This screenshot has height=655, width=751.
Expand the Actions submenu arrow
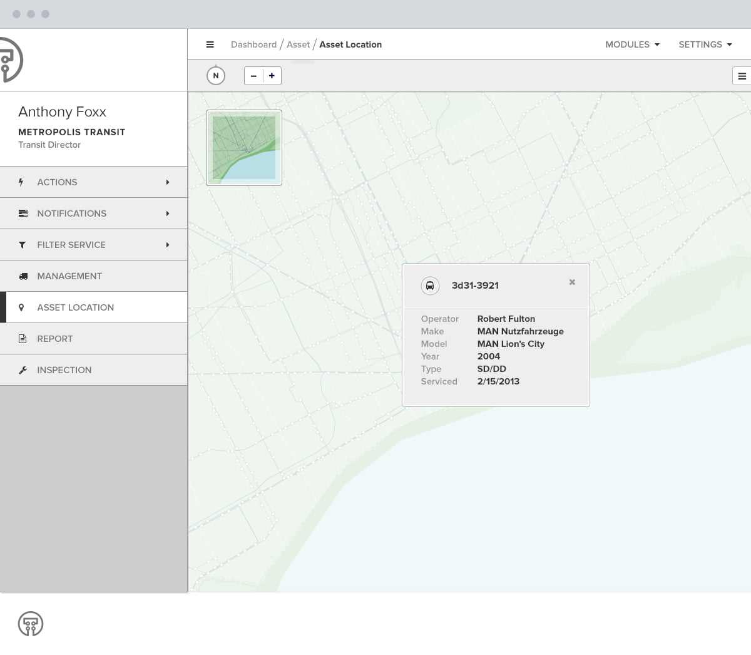point(168,182)
